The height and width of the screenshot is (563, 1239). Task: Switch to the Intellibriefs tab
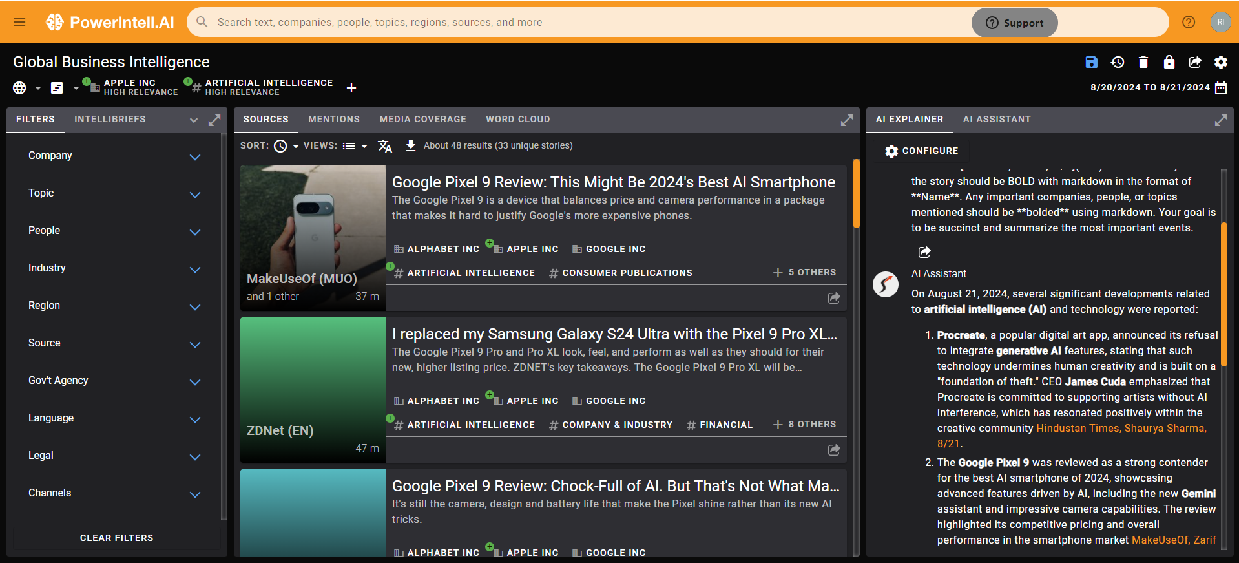[110, 120]
